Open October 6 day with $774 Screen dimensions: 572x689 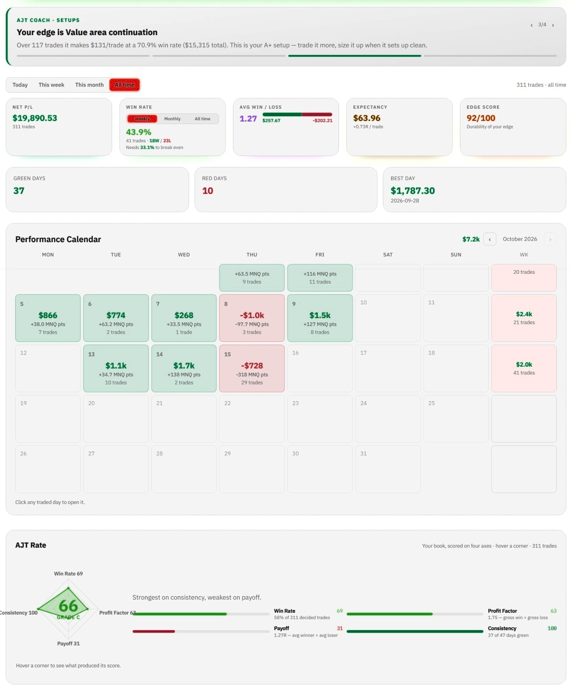point(116,318)
